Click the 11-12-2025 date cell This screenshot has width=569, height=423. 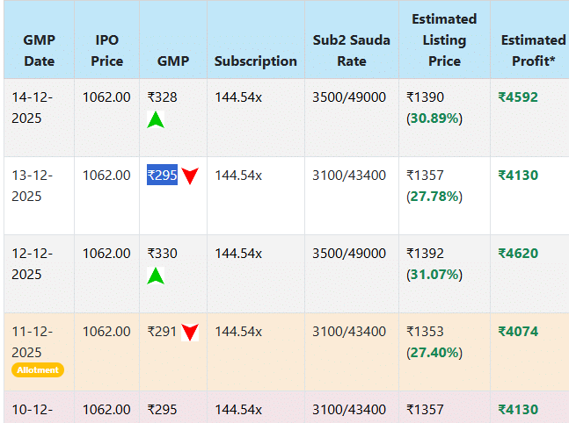tap(33, 341)
